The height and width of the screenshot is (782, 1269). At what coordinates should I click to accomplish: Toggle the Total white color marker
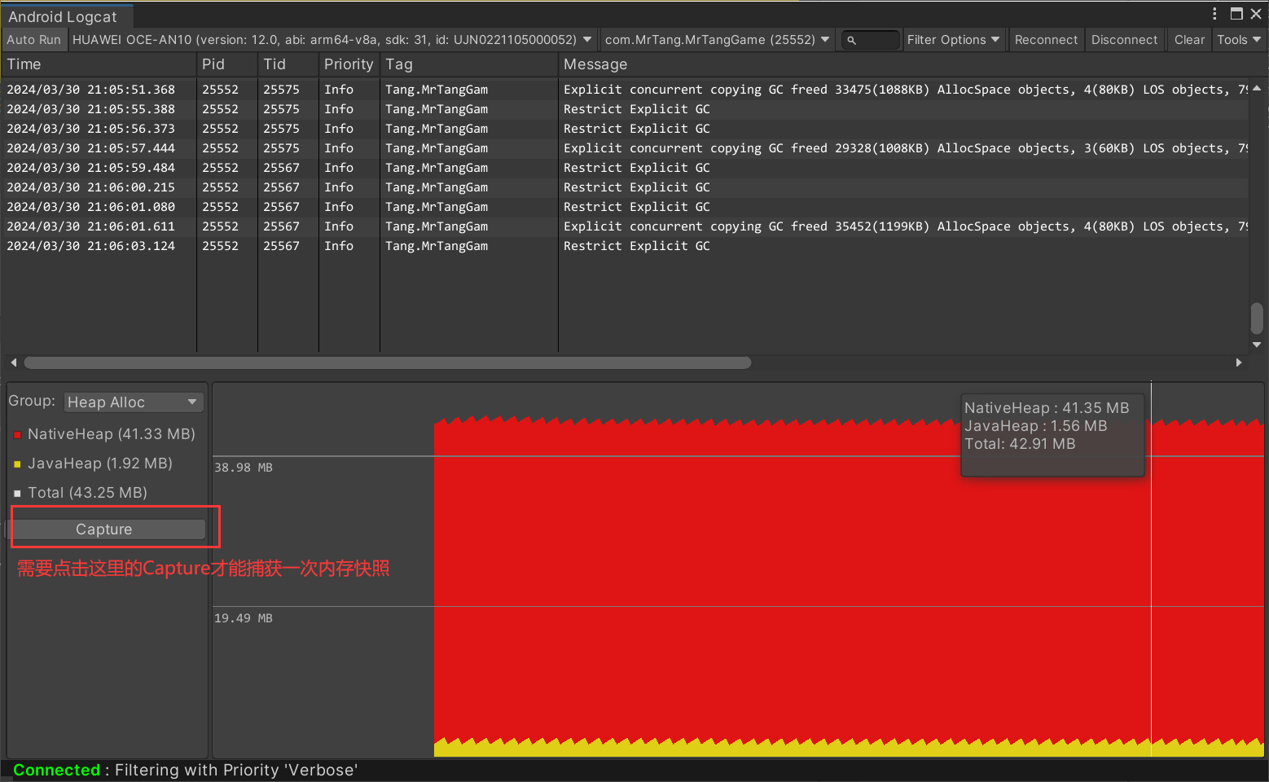(x=17, y=494)
